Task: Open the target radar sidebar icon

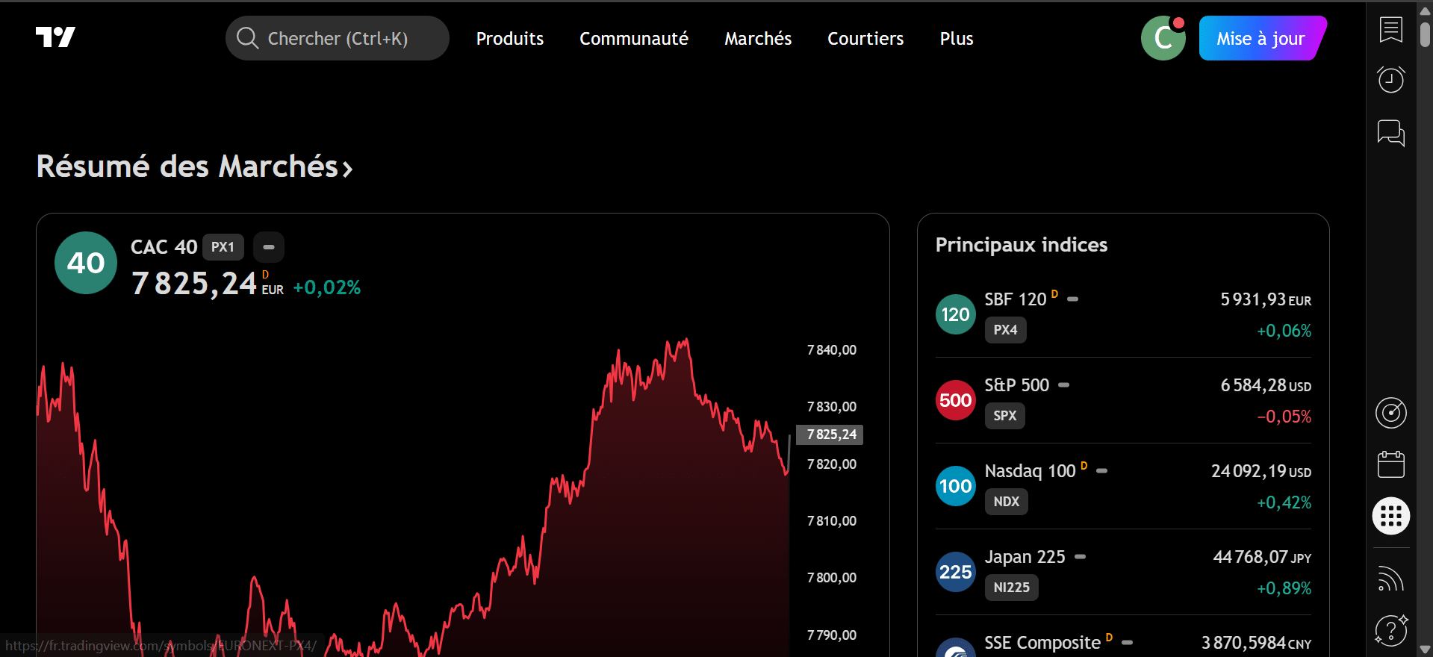Action: (x=1390, y=413)
